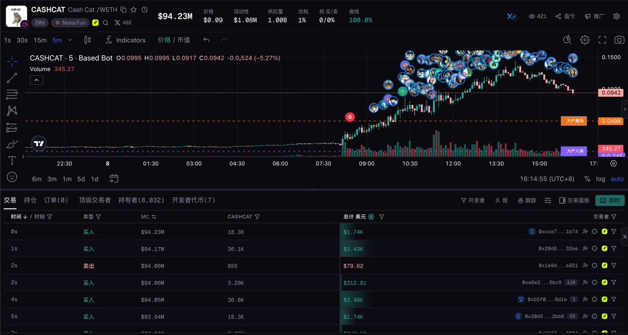Swap the MC column display

154,216
